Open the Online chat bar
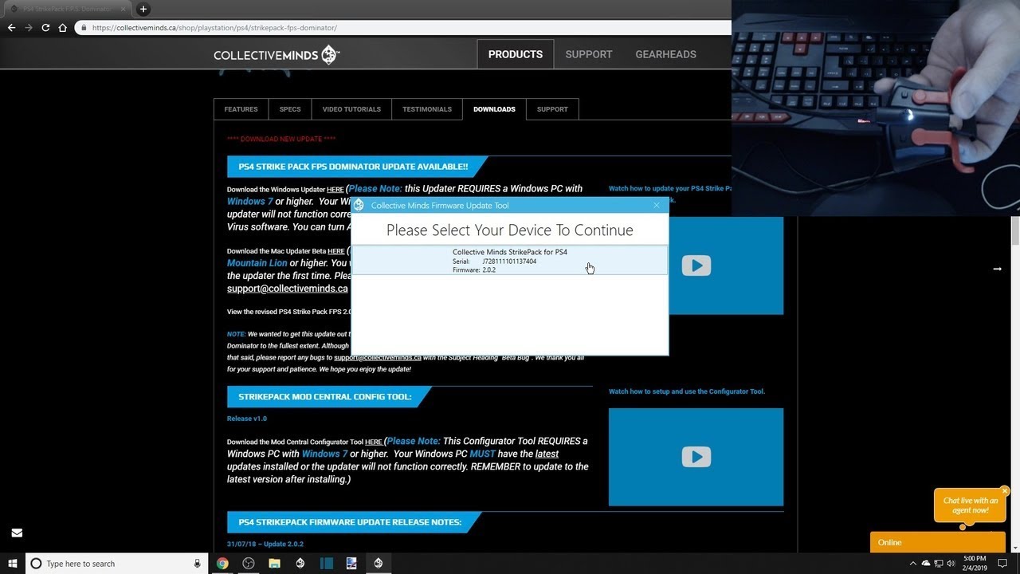 (x=938, y=542)
